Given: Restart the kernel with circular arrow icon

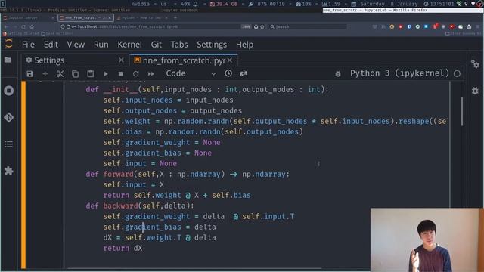Looking at the screenshot, I should (x=135, y=74).
